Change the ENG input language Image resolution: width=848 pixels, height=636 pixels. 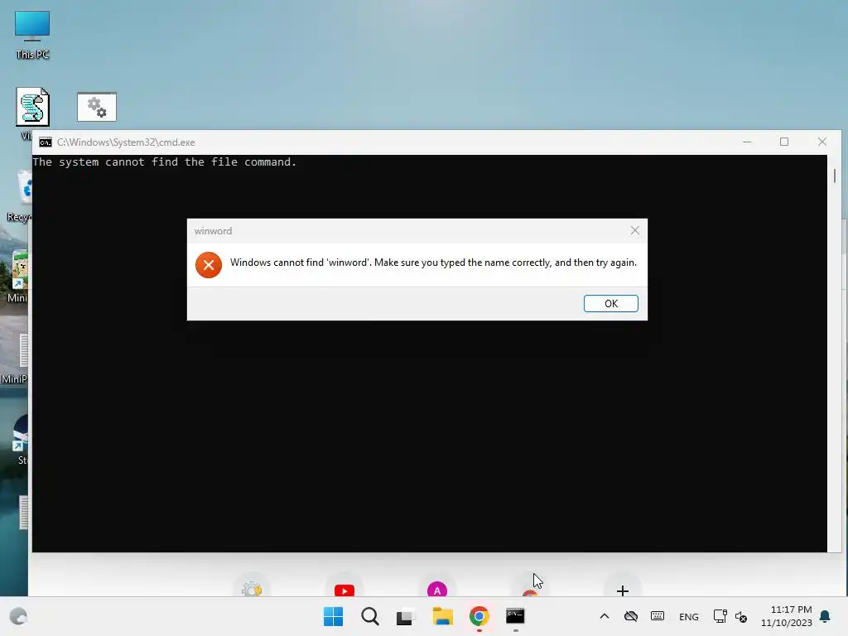click(688, 616)
